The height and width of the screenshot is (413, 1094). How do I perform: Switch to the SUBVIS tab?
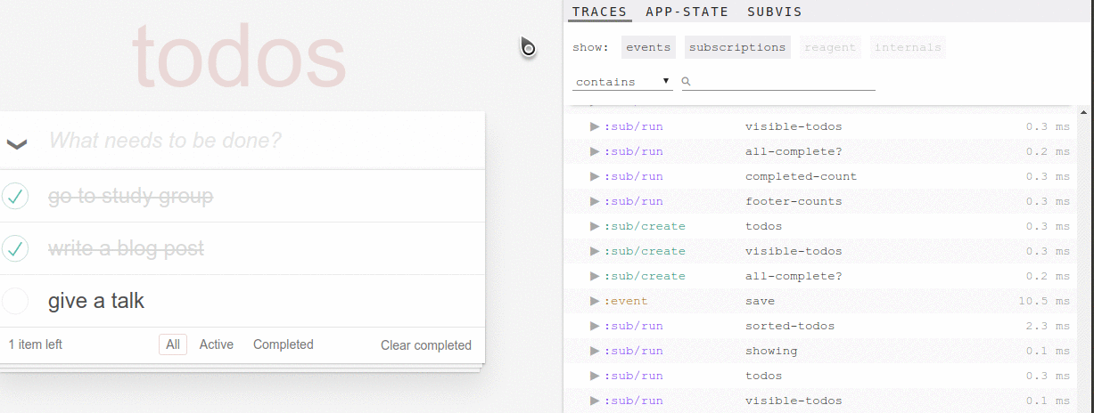coord(775,12)
